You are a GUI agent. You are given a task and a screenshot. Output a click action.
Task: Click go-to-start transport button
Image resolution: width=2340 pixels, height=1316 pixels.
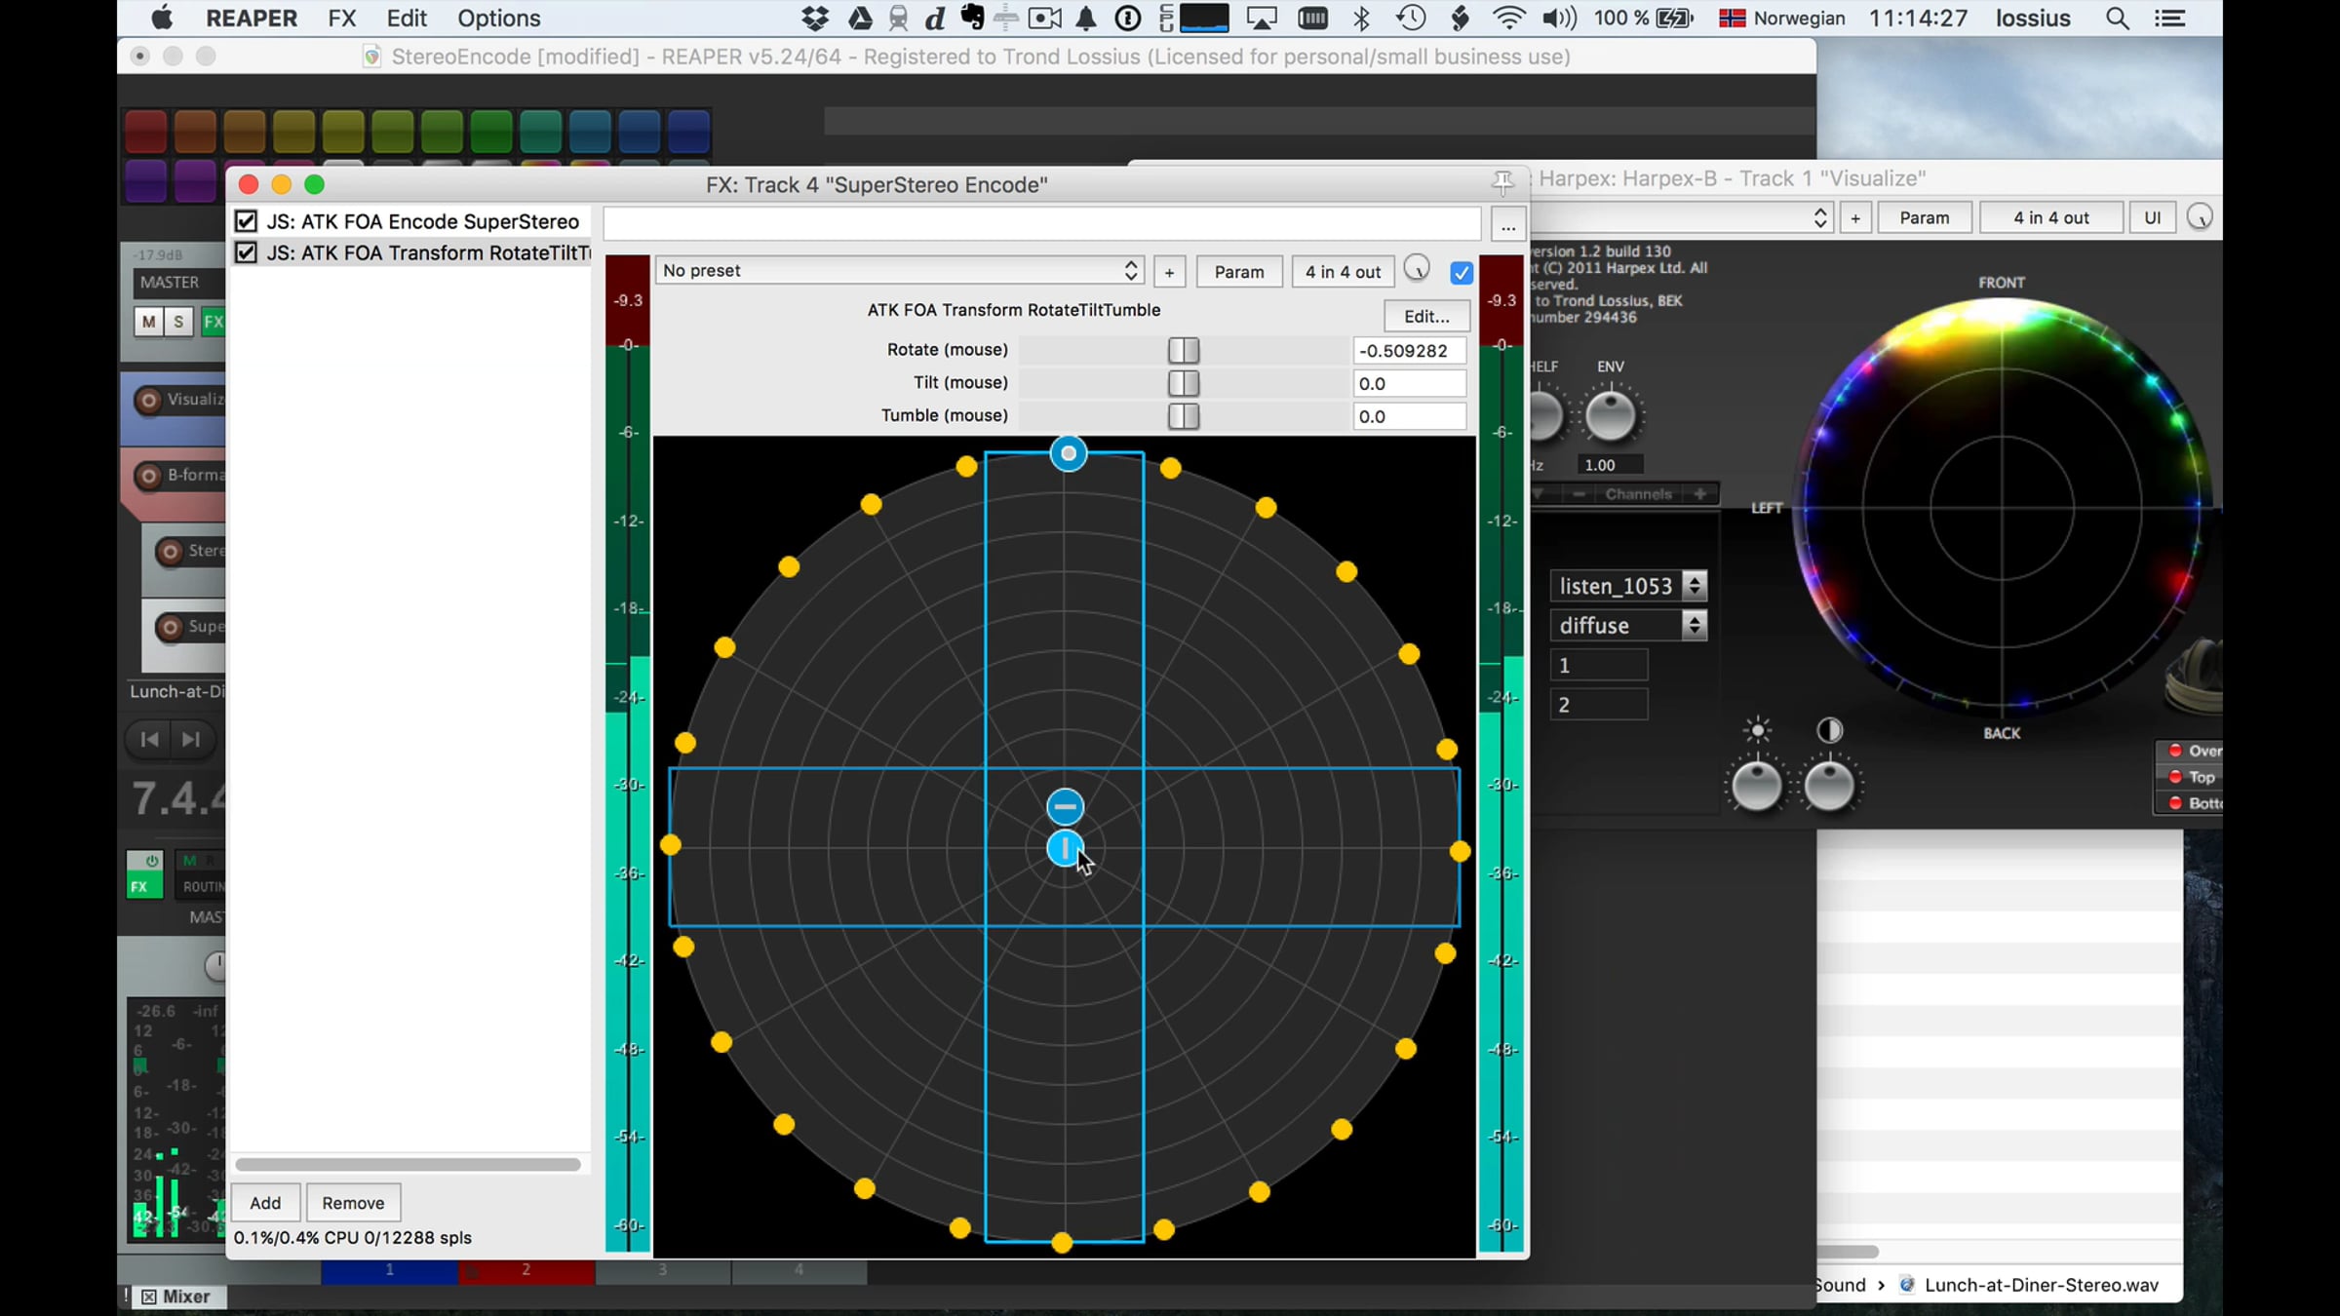(x=149, y=739)
